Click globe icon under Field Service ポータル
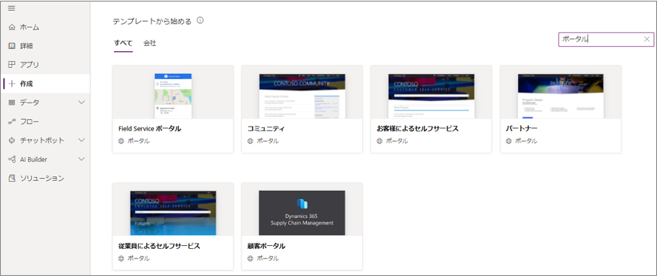Image resolution: width=657 pixels, height=276 pixels. 121,141
